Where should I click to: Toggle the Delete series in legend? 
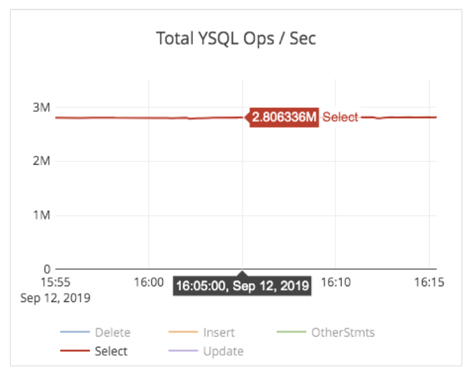click(x=113, y=332)
